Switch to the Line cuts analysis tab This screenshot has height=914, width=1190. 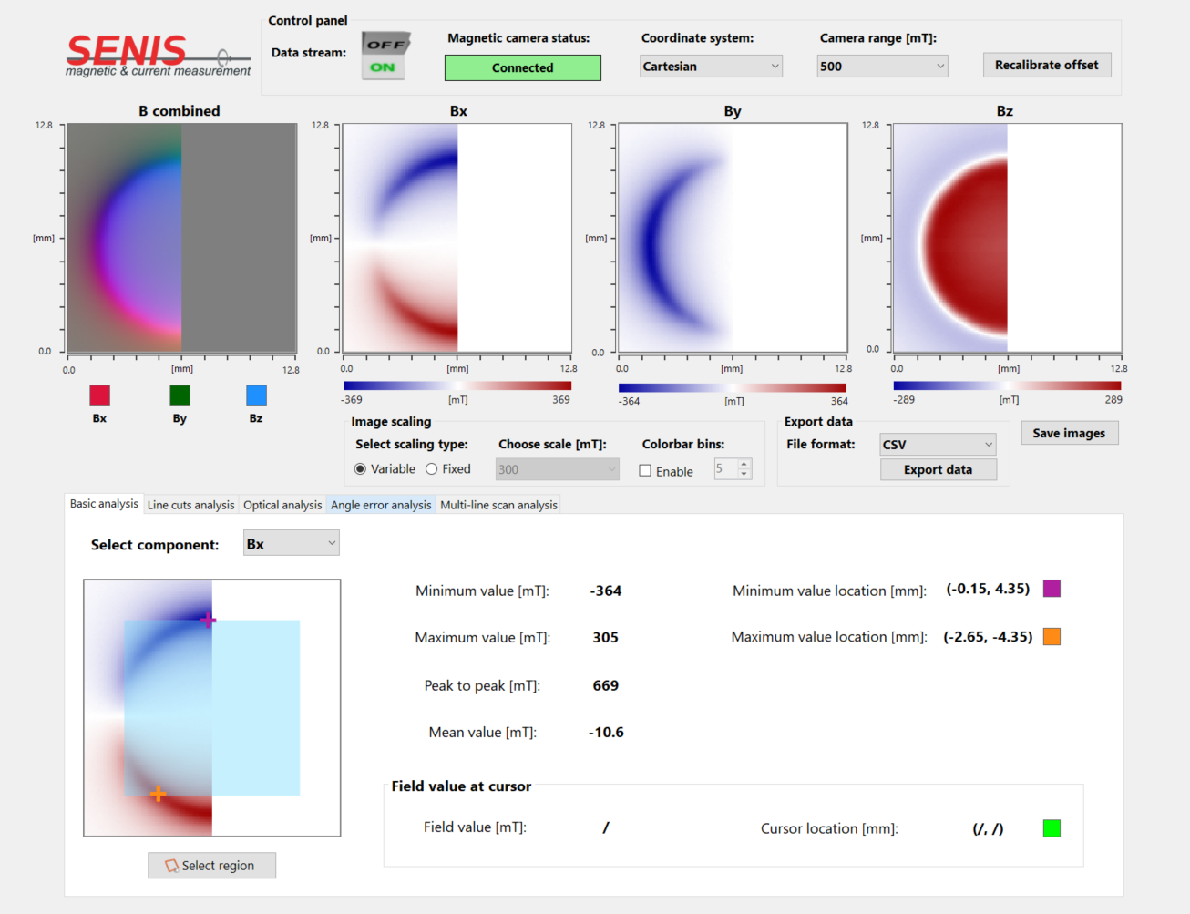190,505
